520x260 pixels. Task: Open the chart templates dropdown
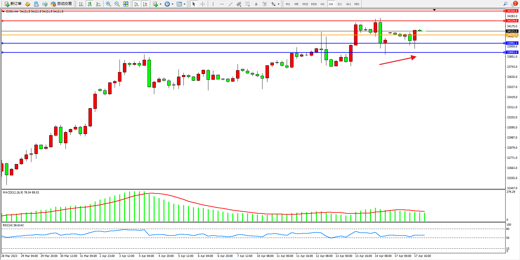click(184, 4)
